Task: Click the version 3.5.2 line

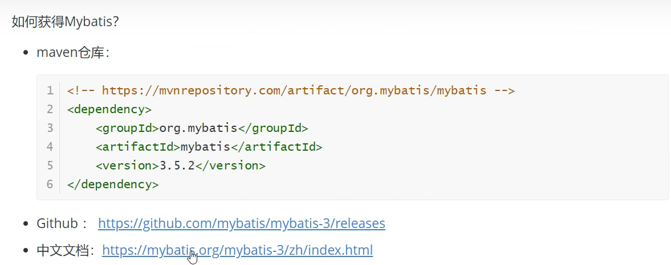Action: pos(180,165)
